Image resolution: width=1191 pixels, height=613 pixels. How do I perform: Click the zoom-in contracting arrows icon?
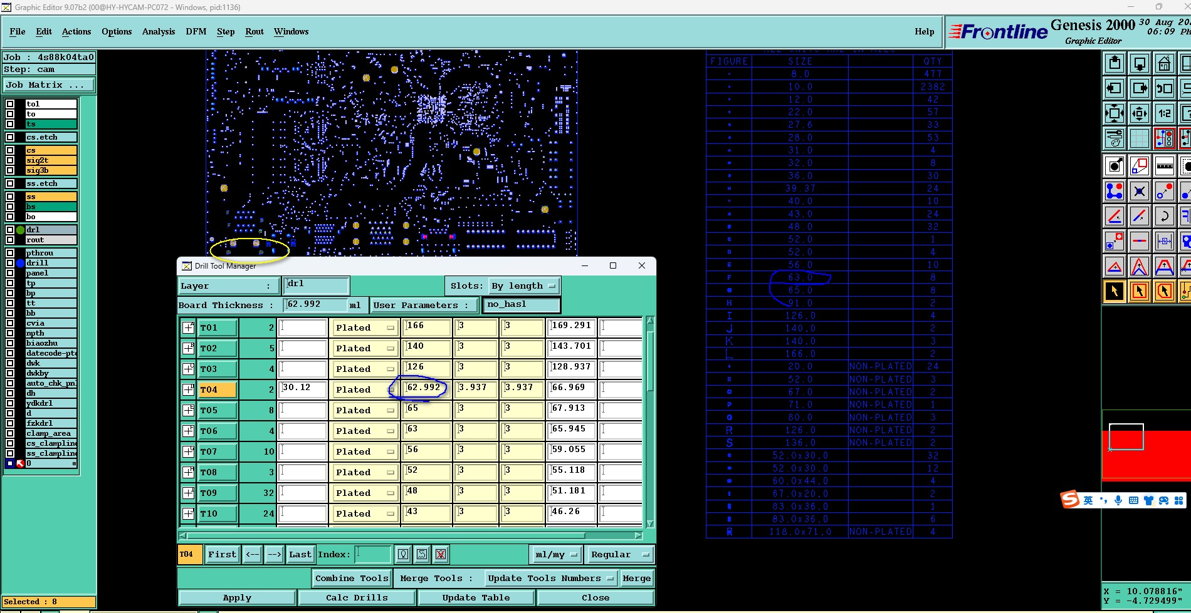click(x=1140, y=113)
